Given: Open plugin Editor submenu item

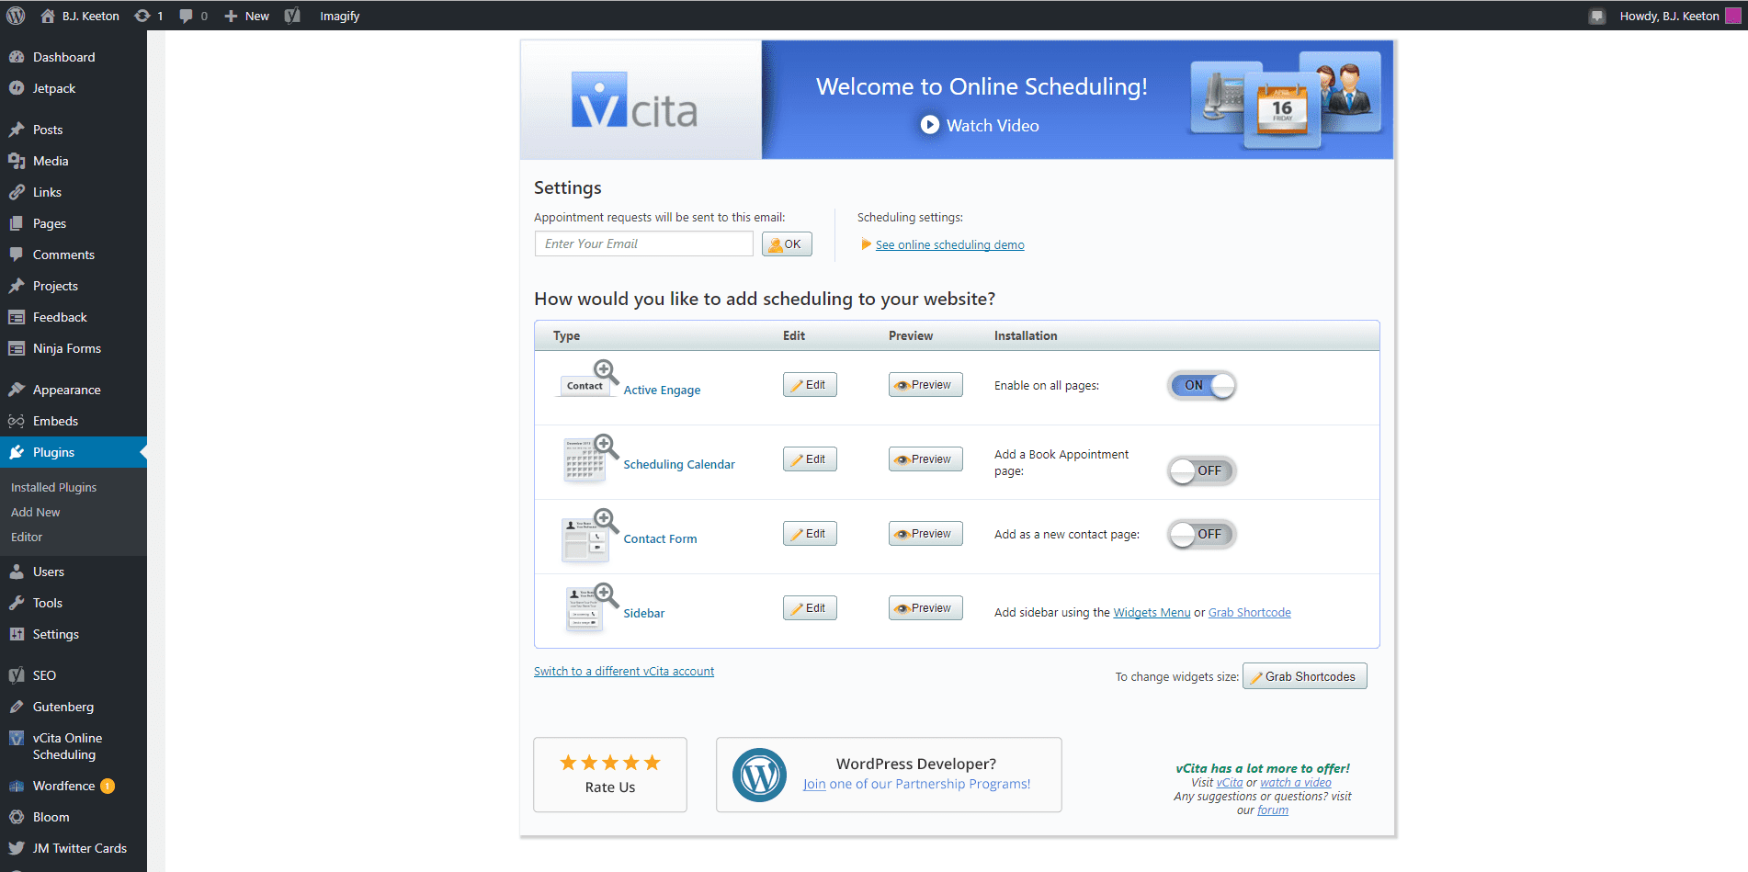Looking at the screenshot, I should [27, 537].
